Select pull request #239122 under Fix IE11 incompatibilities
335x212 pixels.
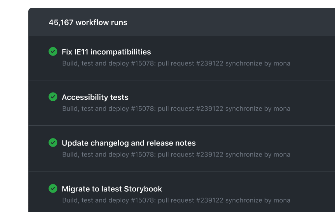point(191,63)
